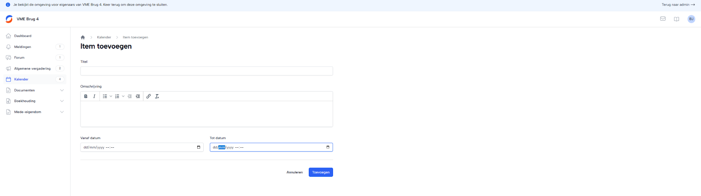Open the numbered list style dropdown
701x196 pixels.
(x=123, y=96)
